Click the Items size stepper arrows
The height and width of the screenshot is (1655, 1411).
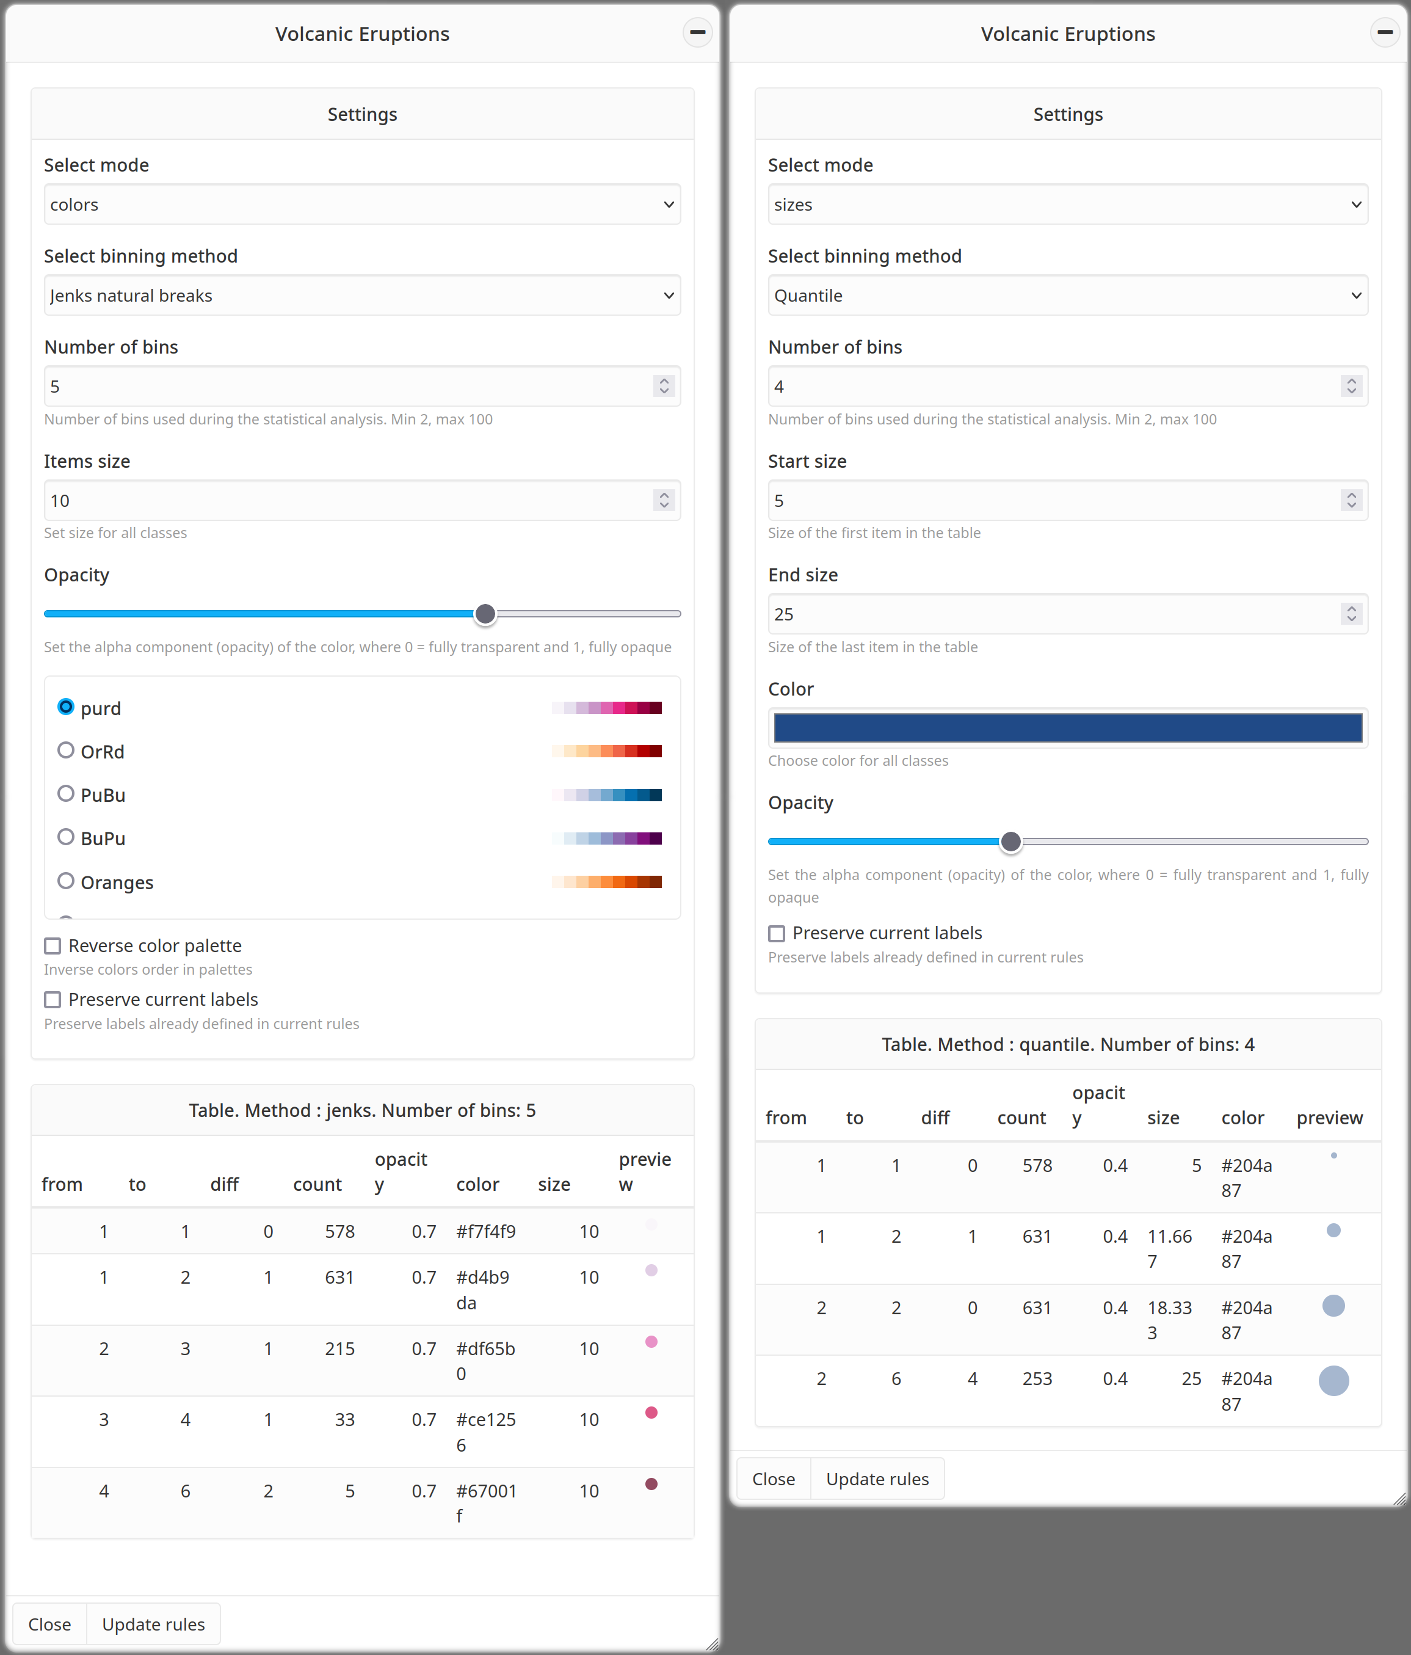click(x=664, y=501)
